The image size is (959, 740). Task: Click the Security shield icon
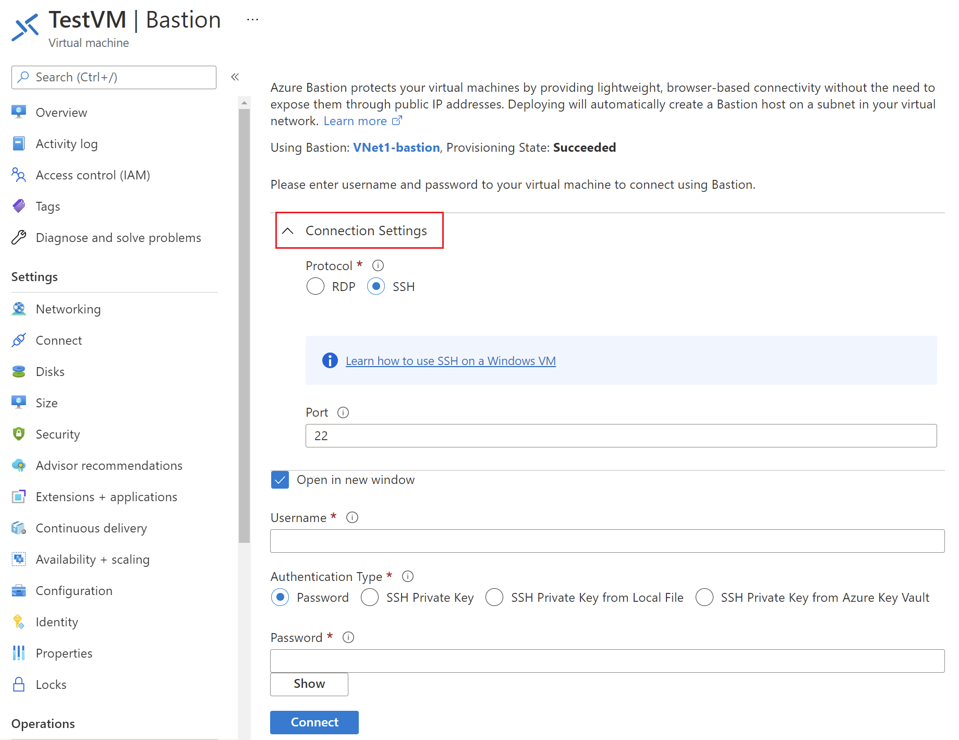[x=19, y=434]
